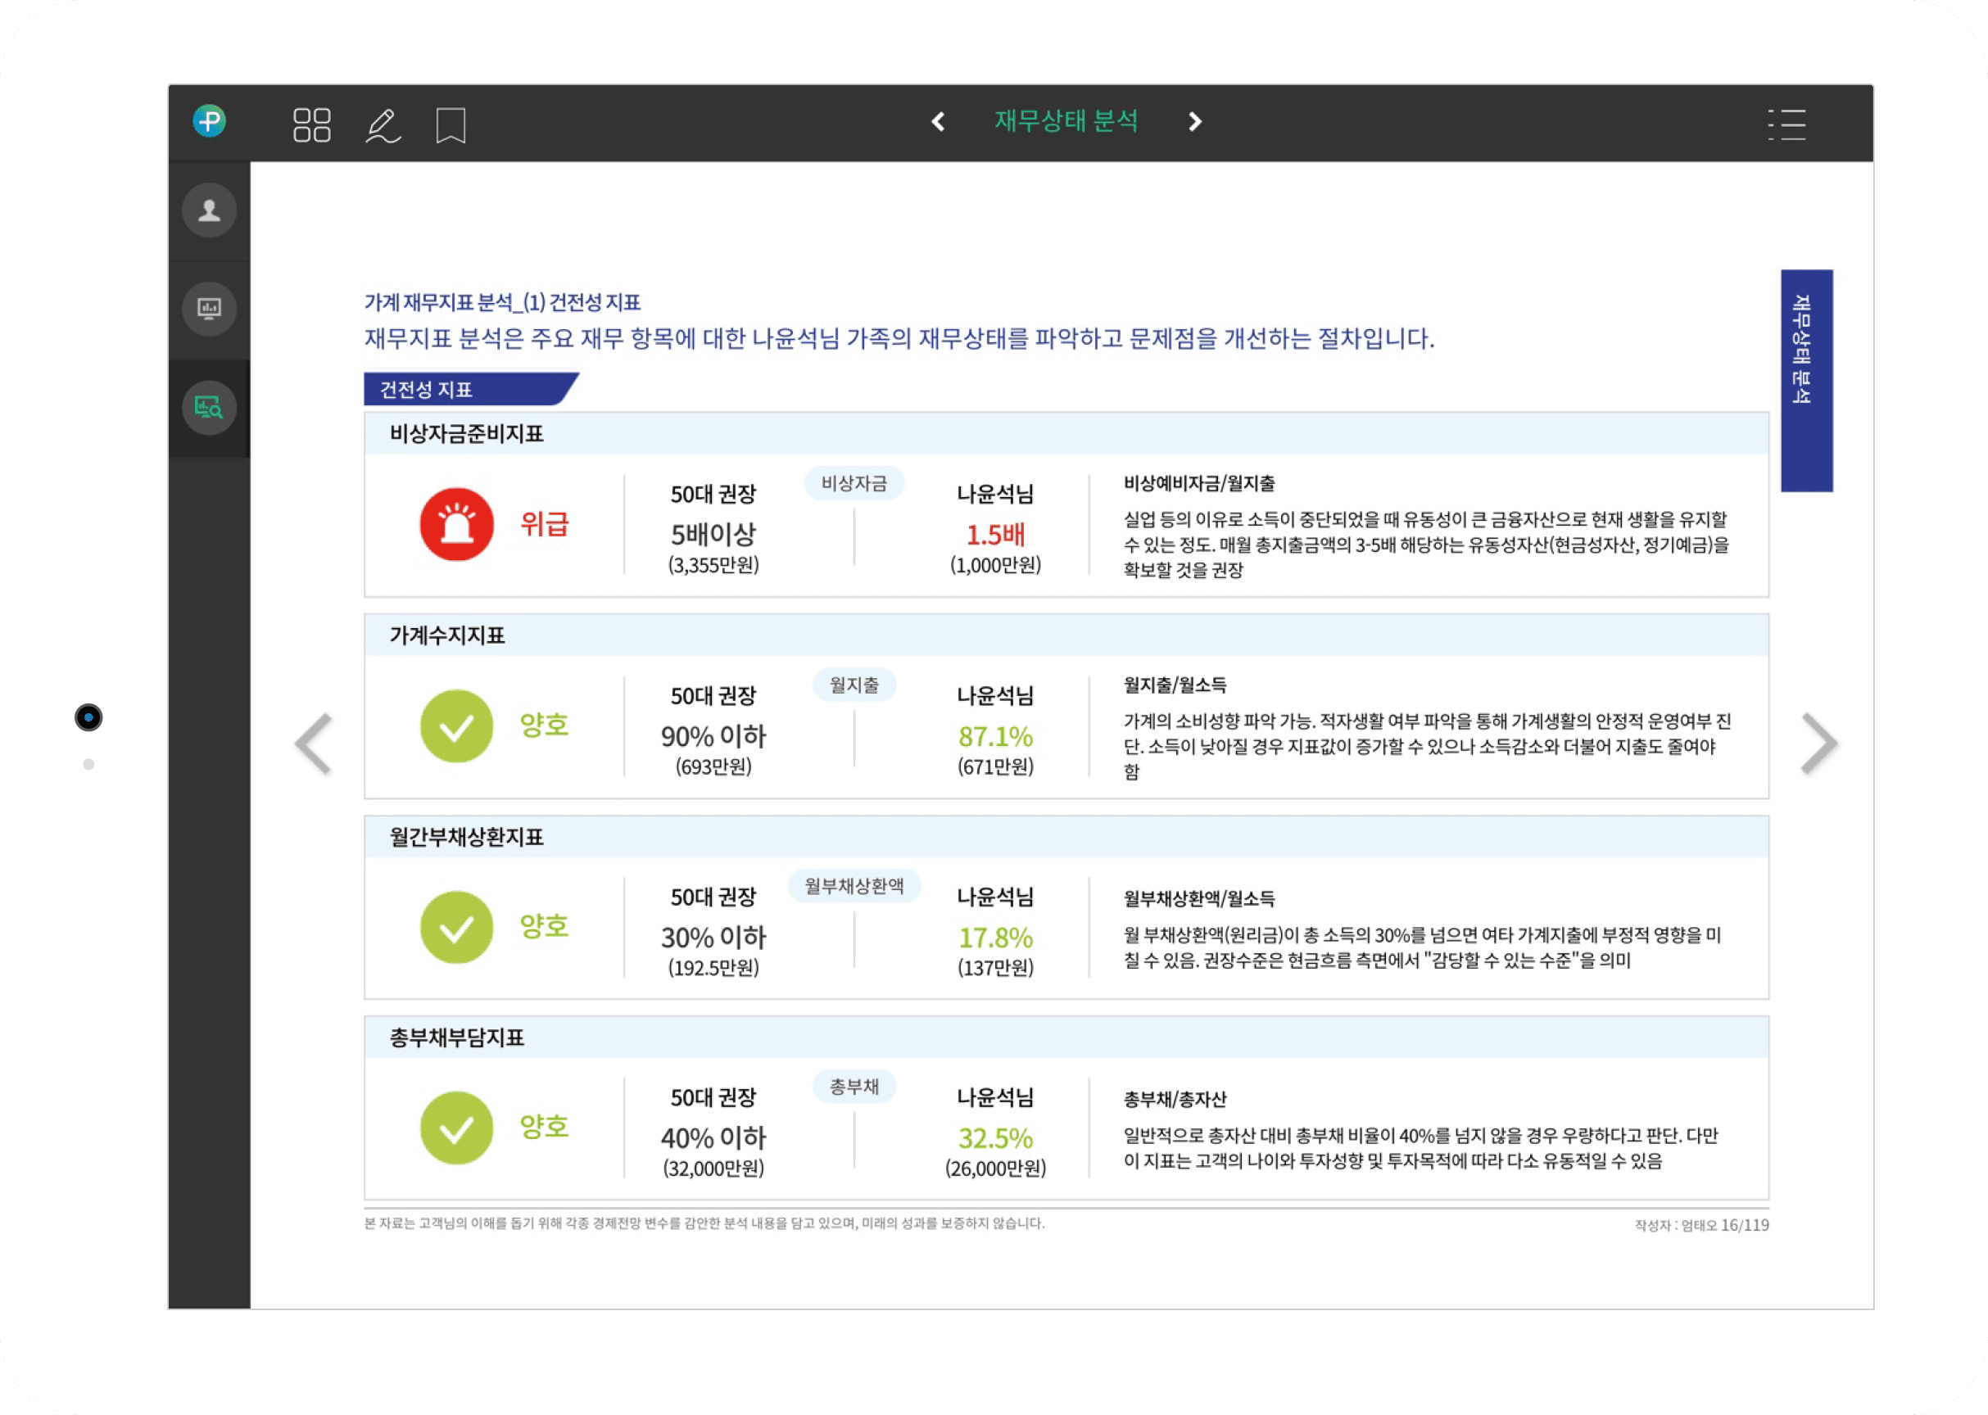
Task: Click the 총부채부담지표 section header
Action: tap(457, 1038)
